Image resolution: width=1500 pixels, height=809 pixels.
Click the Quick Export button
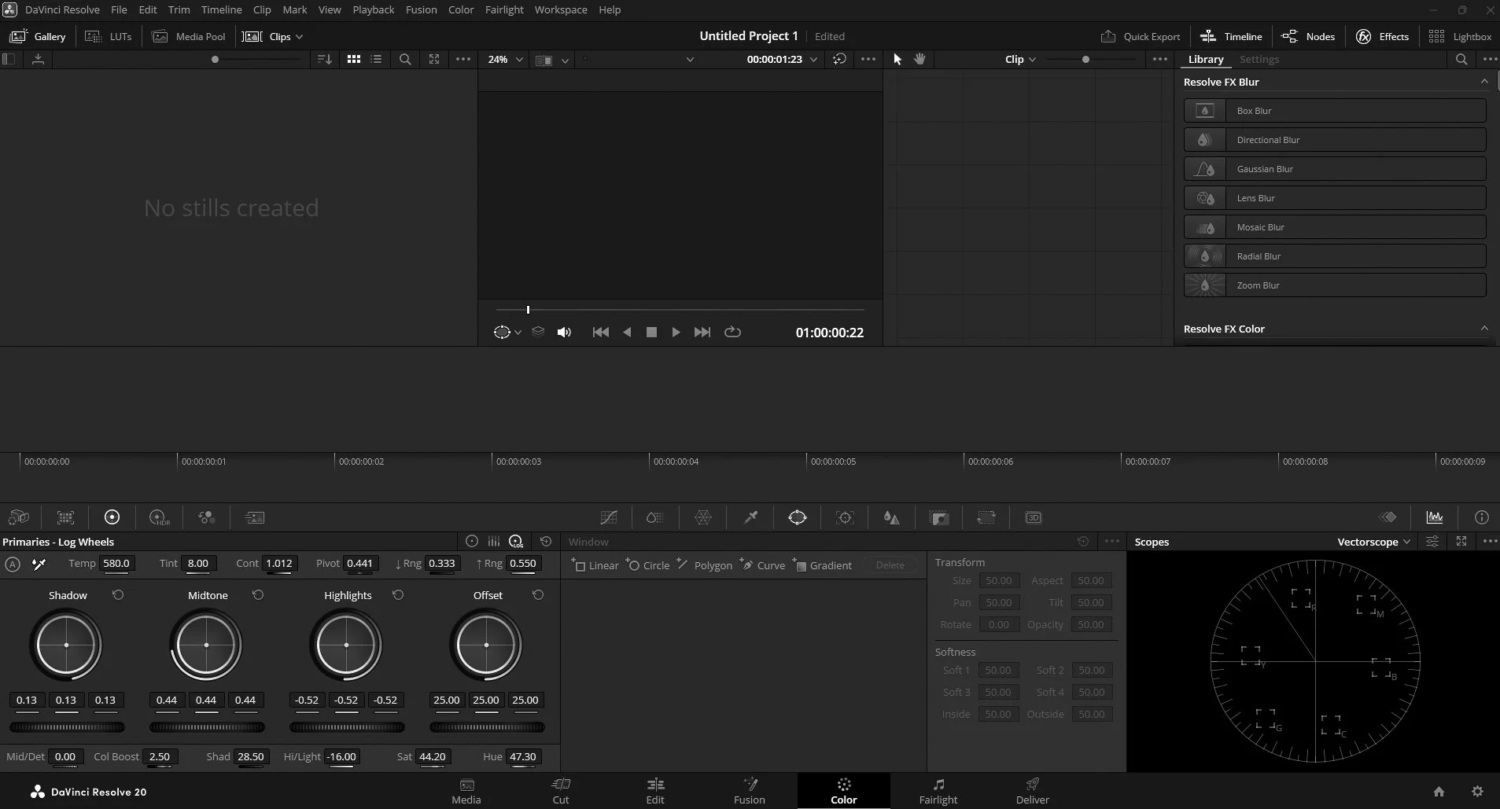(1141, 36)
